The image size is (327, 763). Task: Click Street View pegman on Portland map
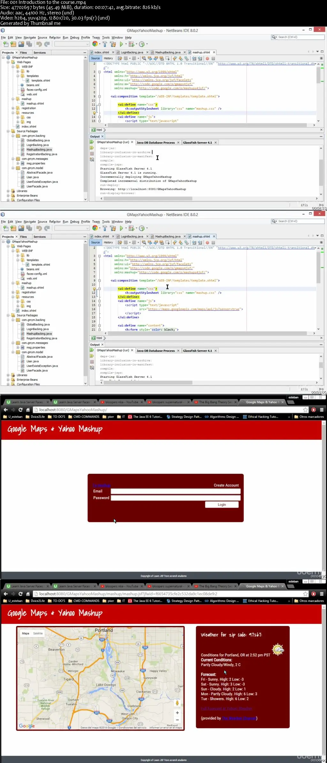pyautogui.click(x=177, y=703)
